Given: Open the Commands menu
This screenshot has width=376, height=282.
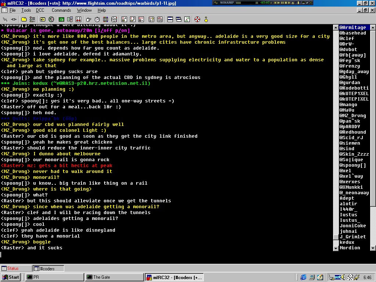Looking at the screenshot, I should [61, 10].
